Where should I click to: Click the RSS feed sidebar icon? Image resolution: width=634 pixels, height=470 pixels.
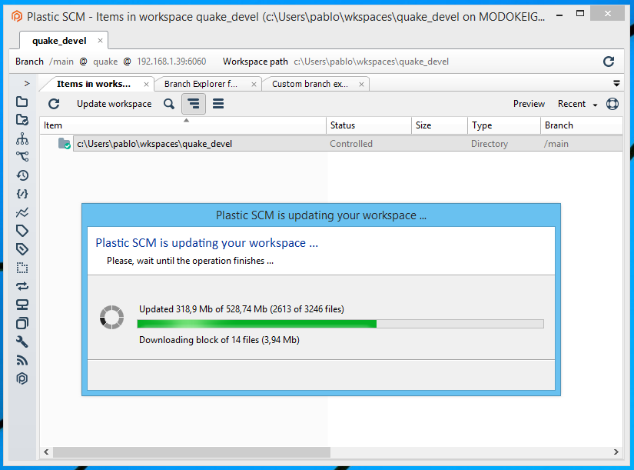tap(22, 360)
